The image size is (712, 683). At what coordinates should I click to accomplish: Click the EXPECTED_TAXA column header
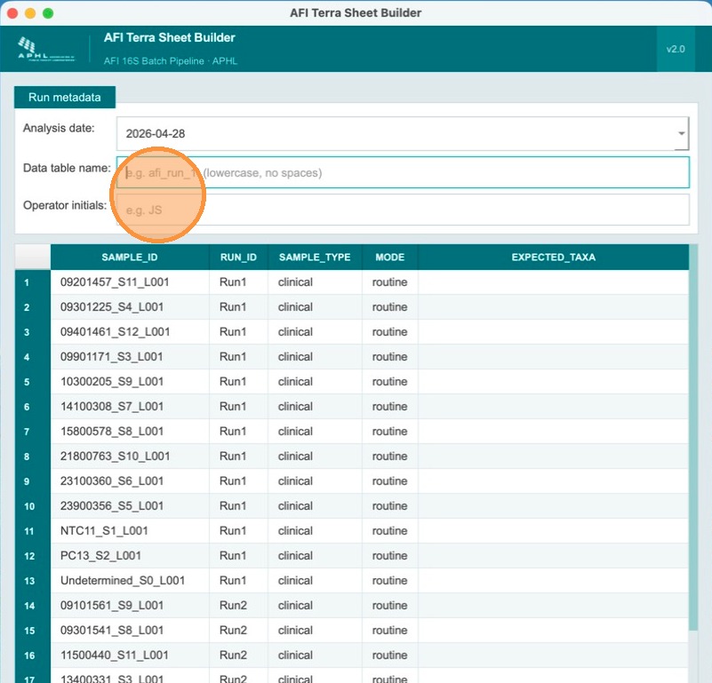point(553,258)
